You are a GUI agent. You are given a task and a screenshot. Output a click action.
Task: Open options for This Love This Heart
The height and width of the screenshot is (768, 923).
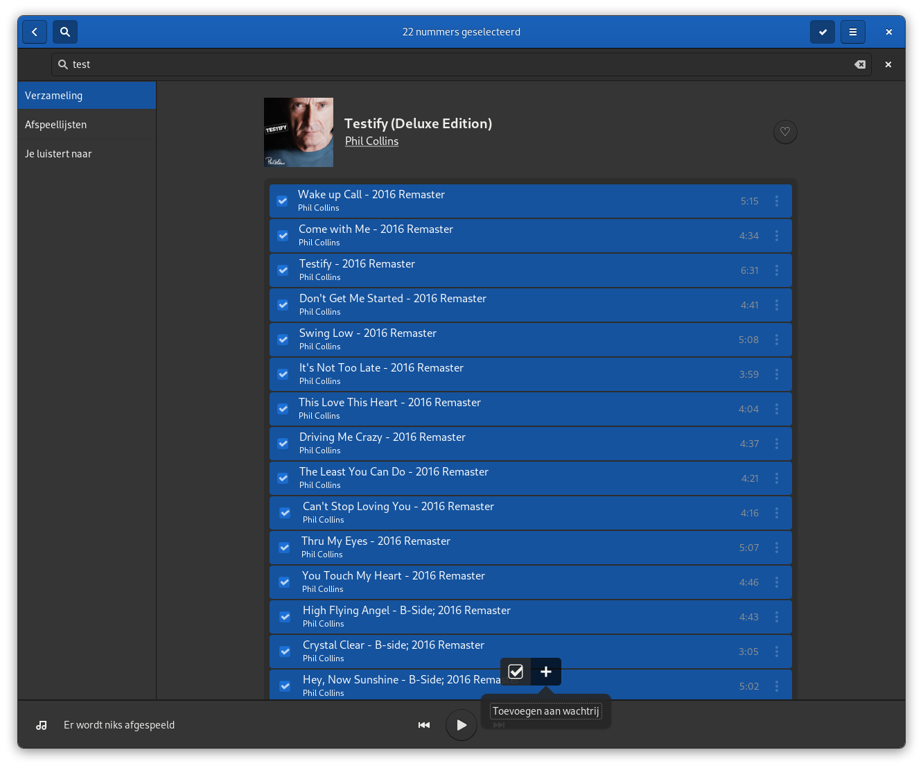pos(777,409)
